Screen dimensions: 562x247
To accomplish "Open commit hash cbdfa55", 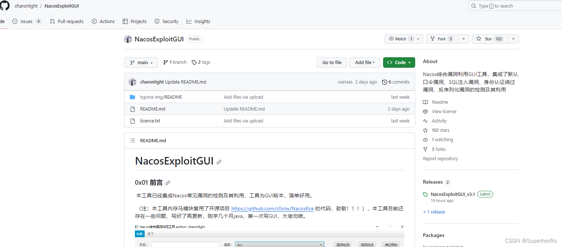I will pyautogui.click(x=345, y=82).
